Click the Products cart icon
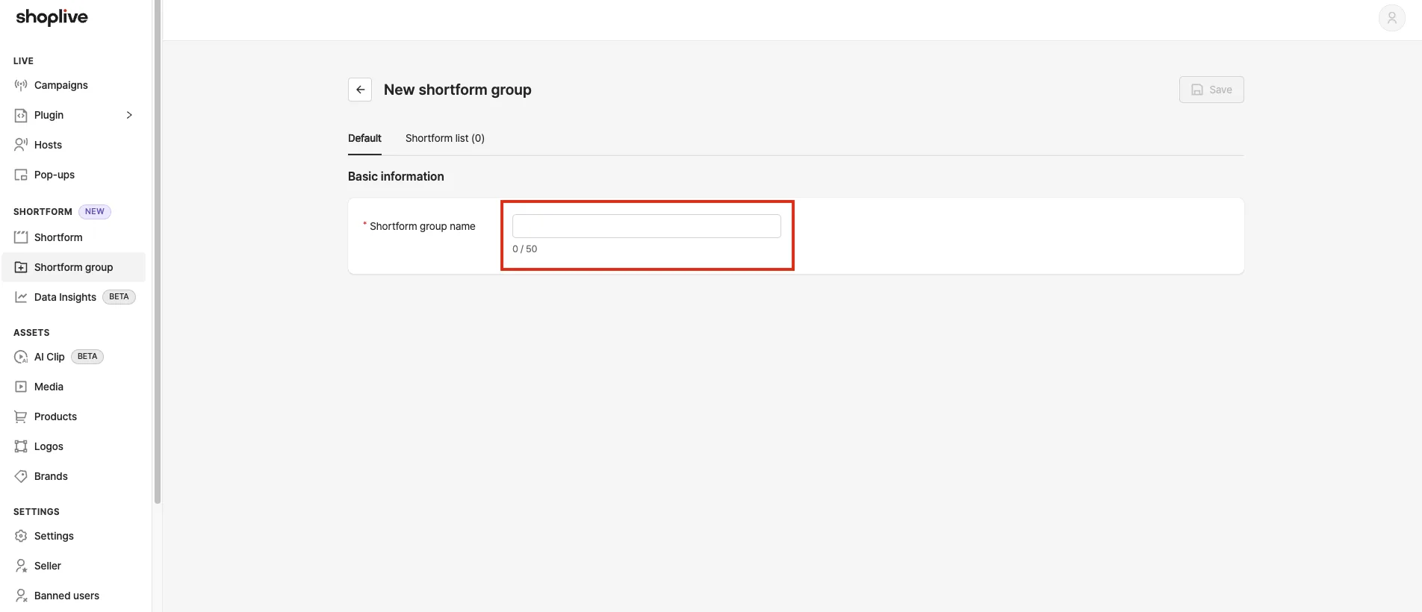Viewport: 1422px width, 612px height. (x=21, y=416)
